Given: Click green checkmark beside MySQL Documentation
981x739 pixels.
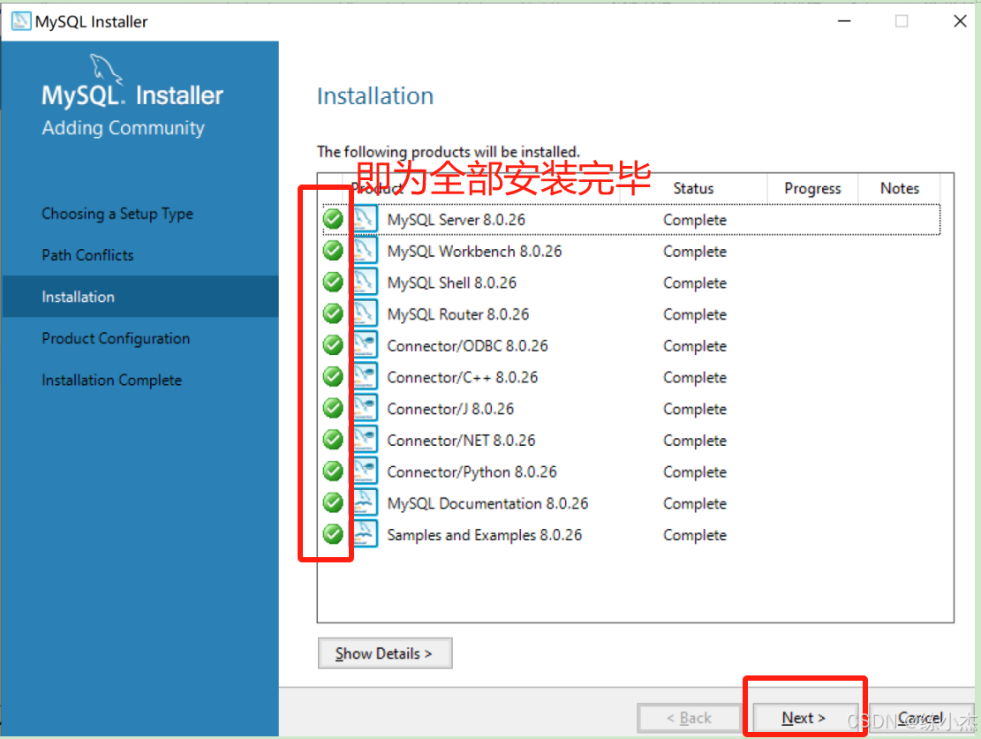Looking at the screenshot, I should pos(333,502).
